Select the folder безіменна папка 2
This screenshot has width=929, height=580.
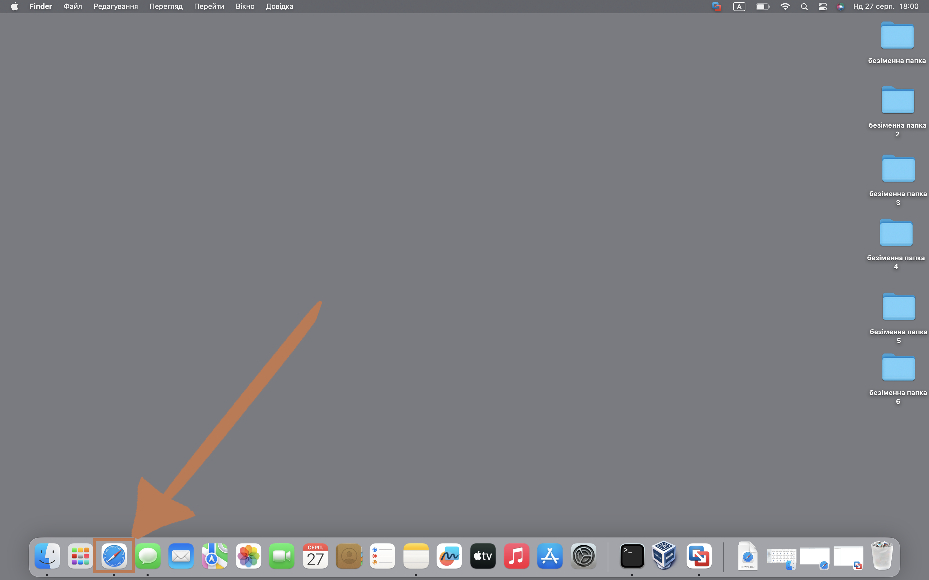click(x=897, y=112)
